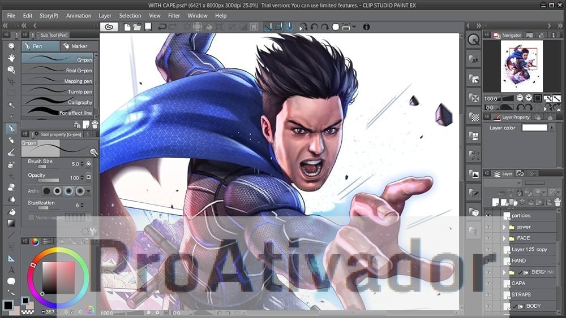Click the Open file folder icon
Image resolution: width=566 pixels, height=318 pixels.
137,27
